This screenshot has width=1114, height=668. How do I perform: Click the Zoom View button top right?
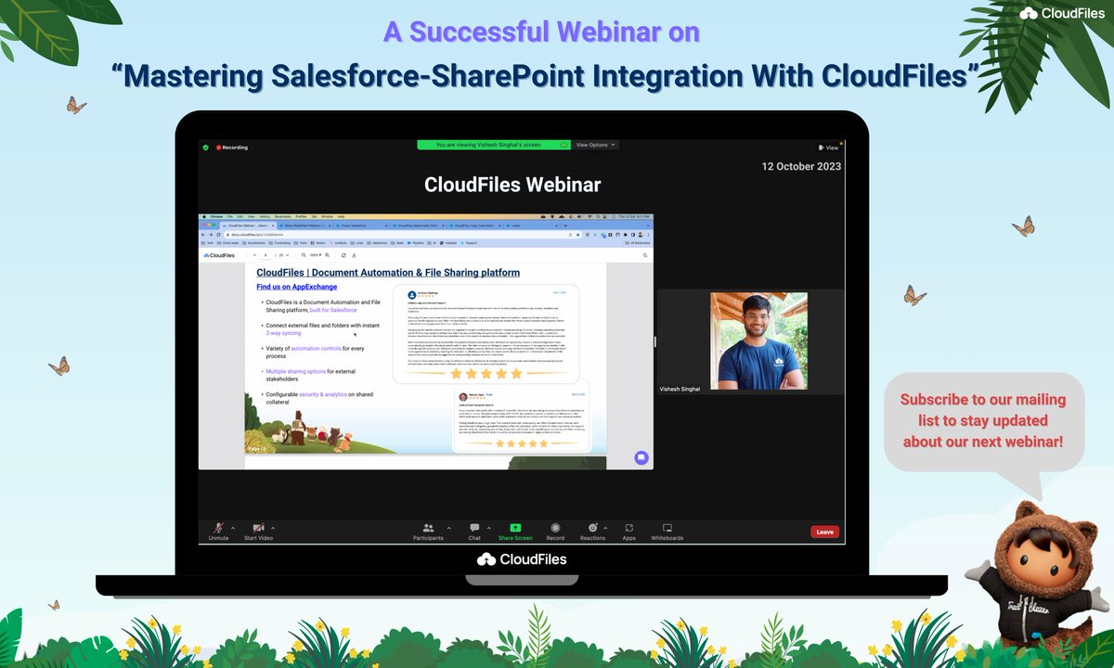coord(828,148)
